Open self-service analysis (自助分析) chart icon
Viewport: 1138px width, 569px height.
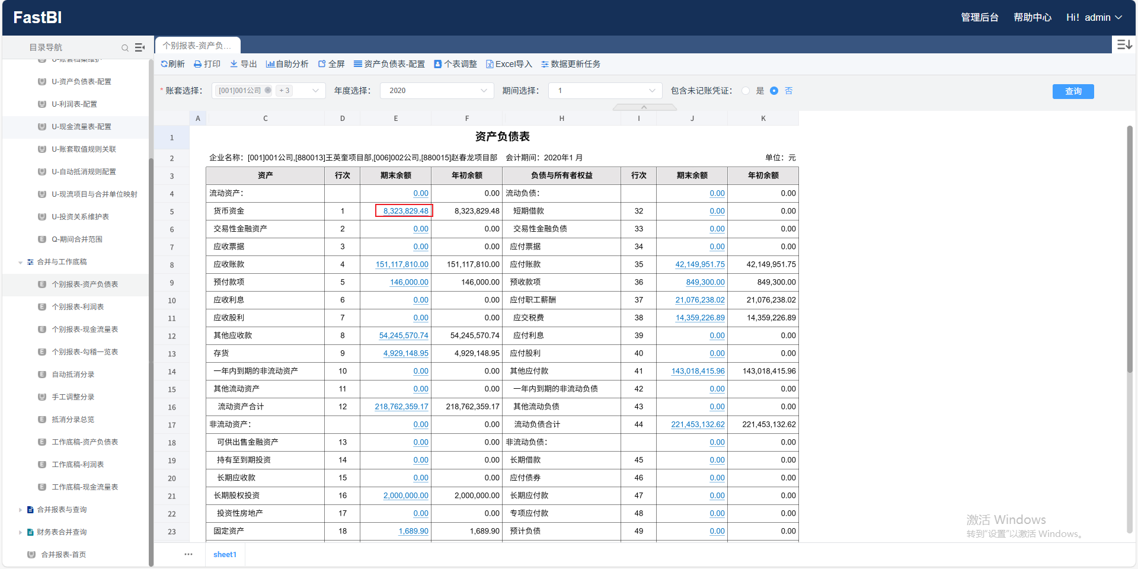coord(270,64)
